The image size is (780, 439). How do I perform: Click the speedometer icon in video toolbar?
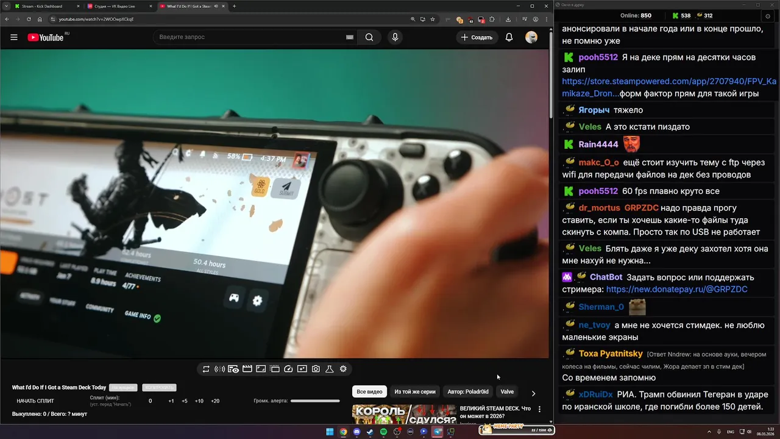pos(288,369)
